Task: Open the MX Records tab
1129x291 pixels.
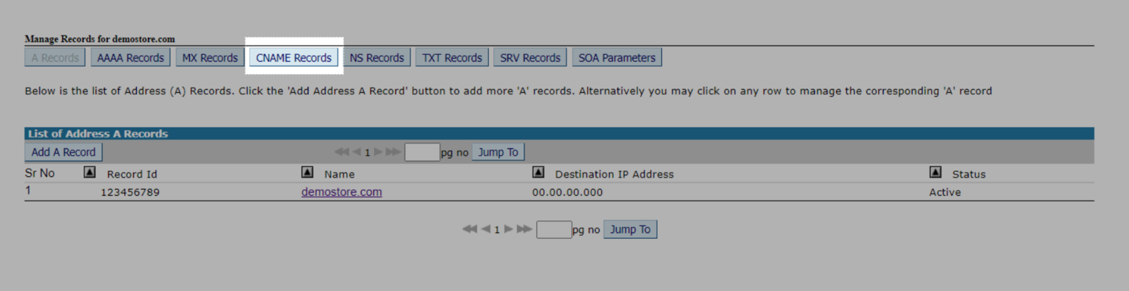Action: point(210,58)
